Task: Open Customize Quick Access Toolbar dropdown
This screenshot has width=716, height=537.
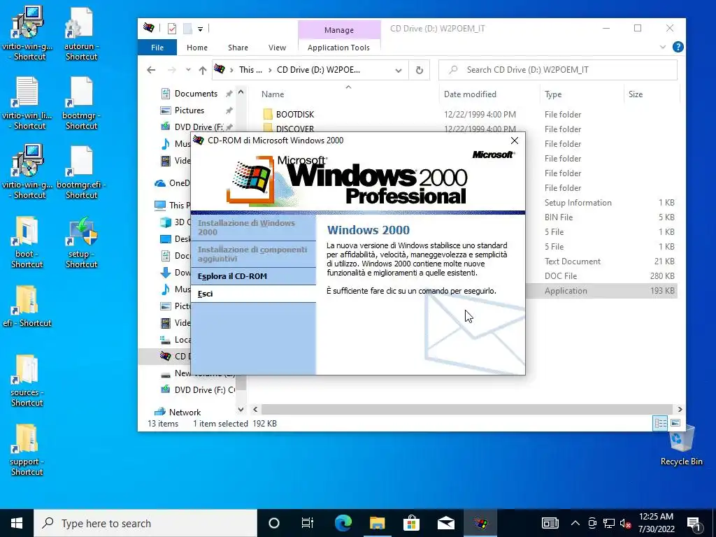Action: pos(200,29)
